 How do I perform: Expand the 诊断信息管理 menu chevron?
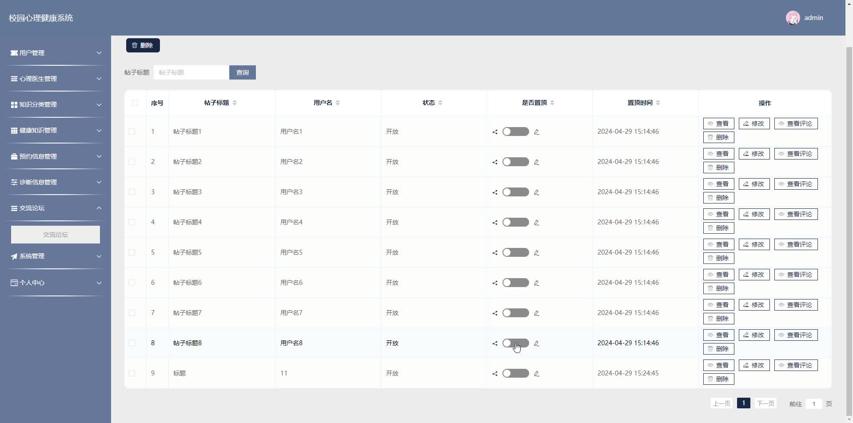(99, 182)
